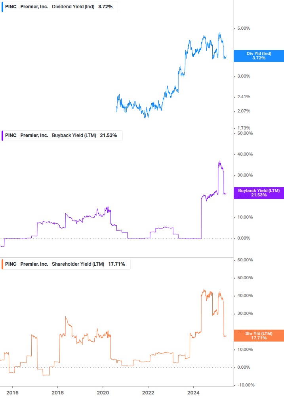Image resolution: width=284 pixels, height=398 pixels.
Task: Click the orange color bar of Shareholder Yield legend
Action: 2,264
